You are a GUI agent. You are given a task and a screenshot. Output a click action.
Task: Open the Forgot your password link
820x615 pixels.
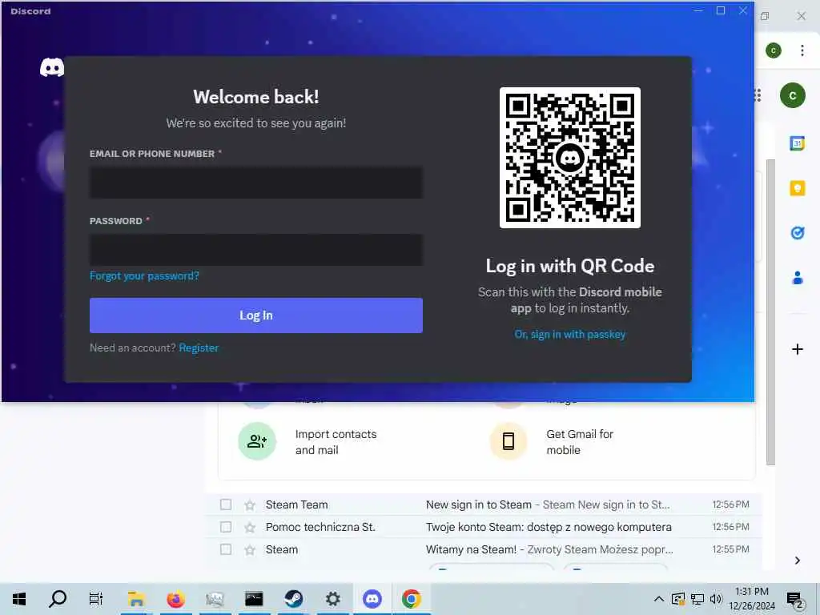coord(144,275)
